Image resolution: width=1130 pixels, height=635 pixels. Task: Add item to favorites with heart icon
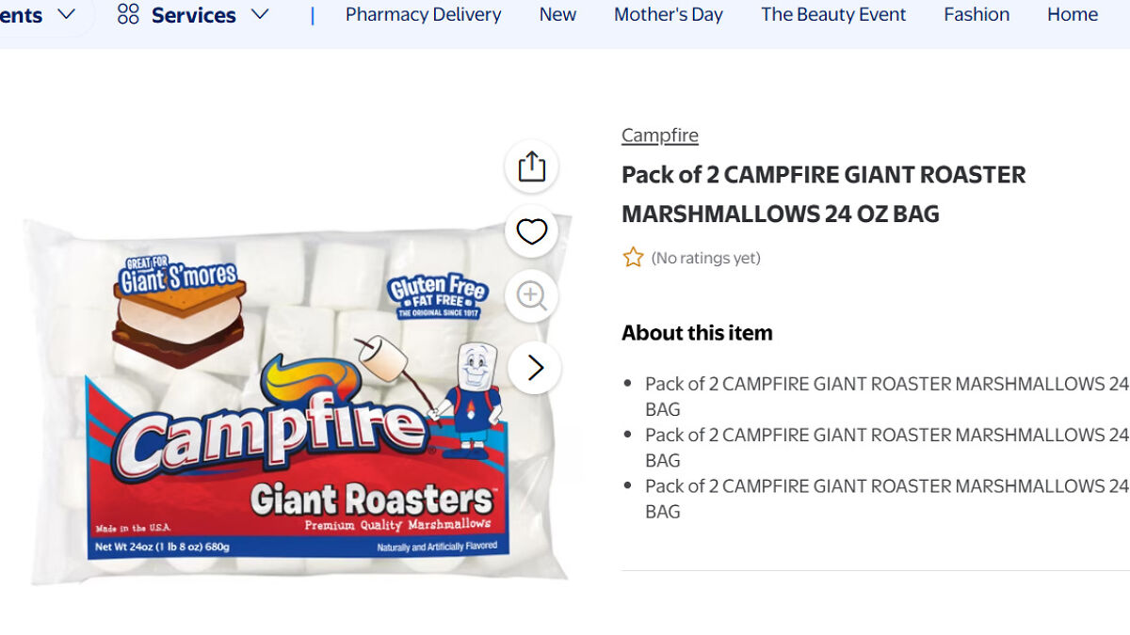click(x=531, y=231)
